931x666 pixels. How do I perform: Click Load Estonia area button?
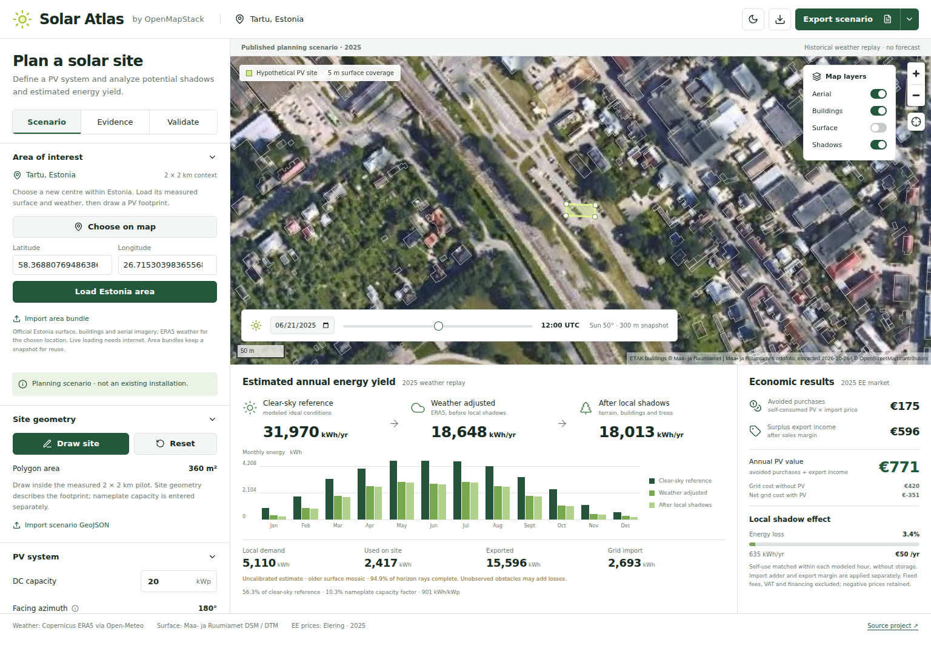pos(115,292)
